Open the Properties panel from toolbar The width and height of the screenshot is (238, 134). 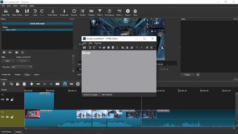[x=64, y=12]
